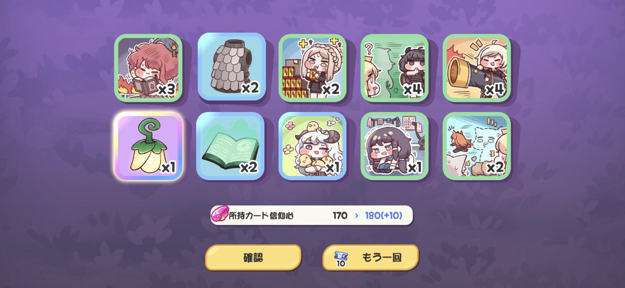Tap the blue ticket icon showing 10
The width and height of the screenshot is (625, 288).
pos(341,259)
